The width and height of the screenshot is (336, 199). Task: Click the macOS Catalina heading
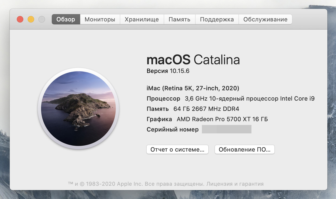(193, 60)
